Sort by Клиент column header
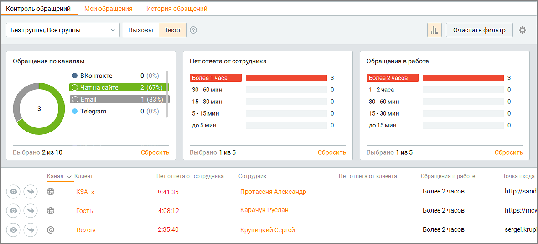Viewport: 538px width, 244px height. tap(84, 176)
